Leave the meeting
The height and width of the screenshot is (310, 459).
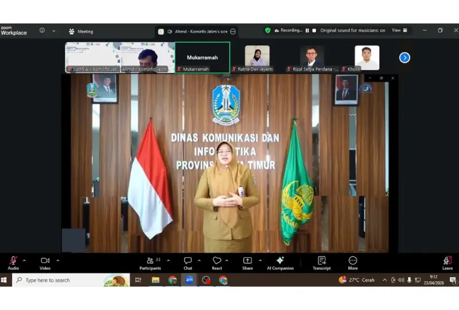click(x=448, y=261)
